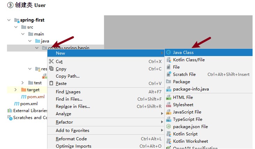Screen dimensions: 255x149
Task: Choose Stylesheet in the submenu
Action: click(209, 105)
